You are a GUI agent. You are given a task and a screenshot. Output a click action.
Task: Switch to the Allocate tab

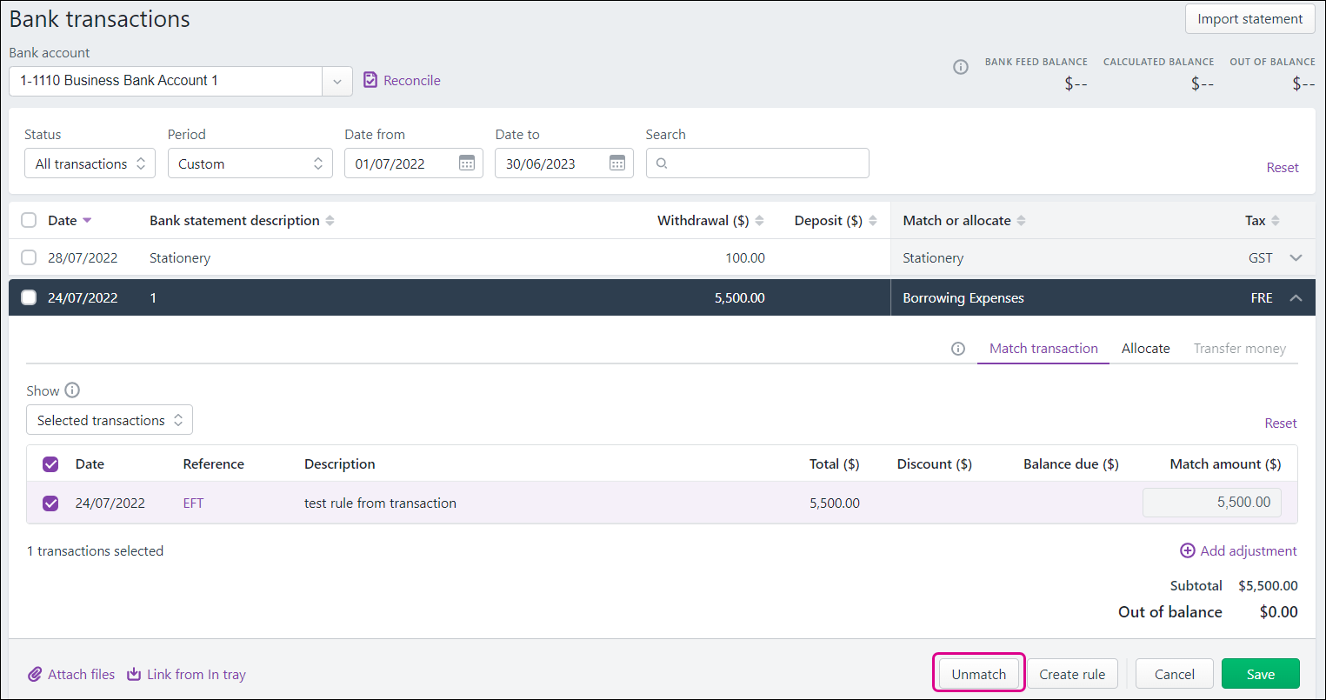point(1145,349)
